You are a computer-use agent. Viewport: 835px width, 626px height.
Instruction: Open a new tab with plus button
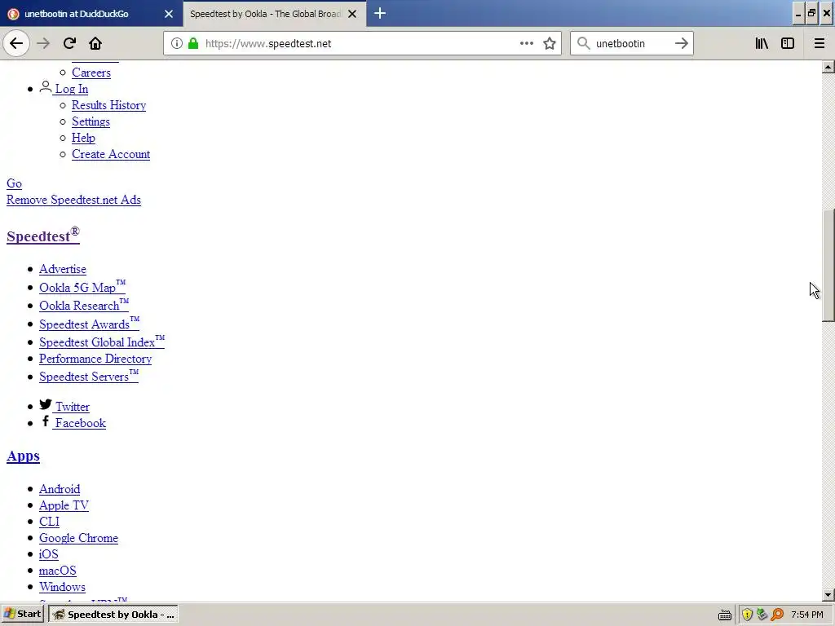pyautogui.click(x=380, y=13)
